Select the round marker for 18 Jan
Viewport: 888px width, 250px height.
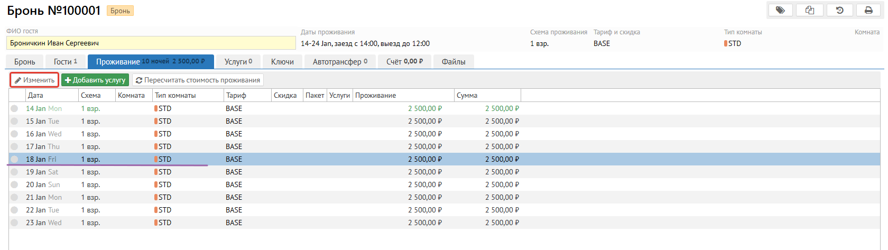click(x=14, y=159)
